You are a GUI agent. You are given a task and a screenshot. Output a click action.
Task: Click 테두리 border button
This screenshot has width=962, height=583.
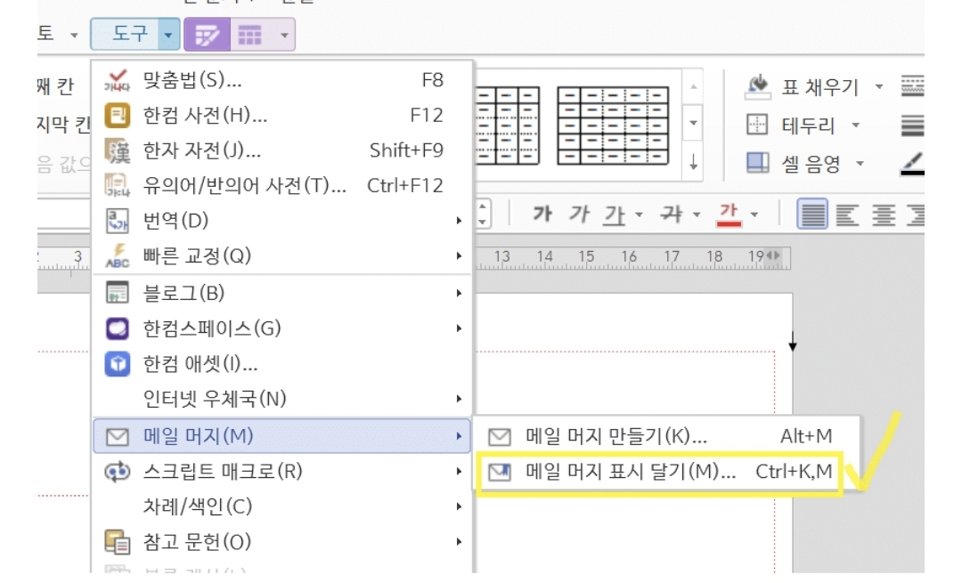(x=791, y=126)
